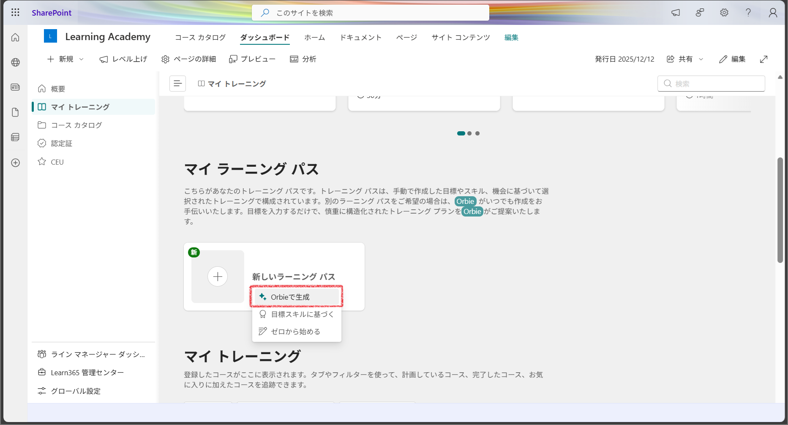This screenshot has height=425, width=788.
Task: Open ページの詳細 page details
Action: (x=188, y=59)
